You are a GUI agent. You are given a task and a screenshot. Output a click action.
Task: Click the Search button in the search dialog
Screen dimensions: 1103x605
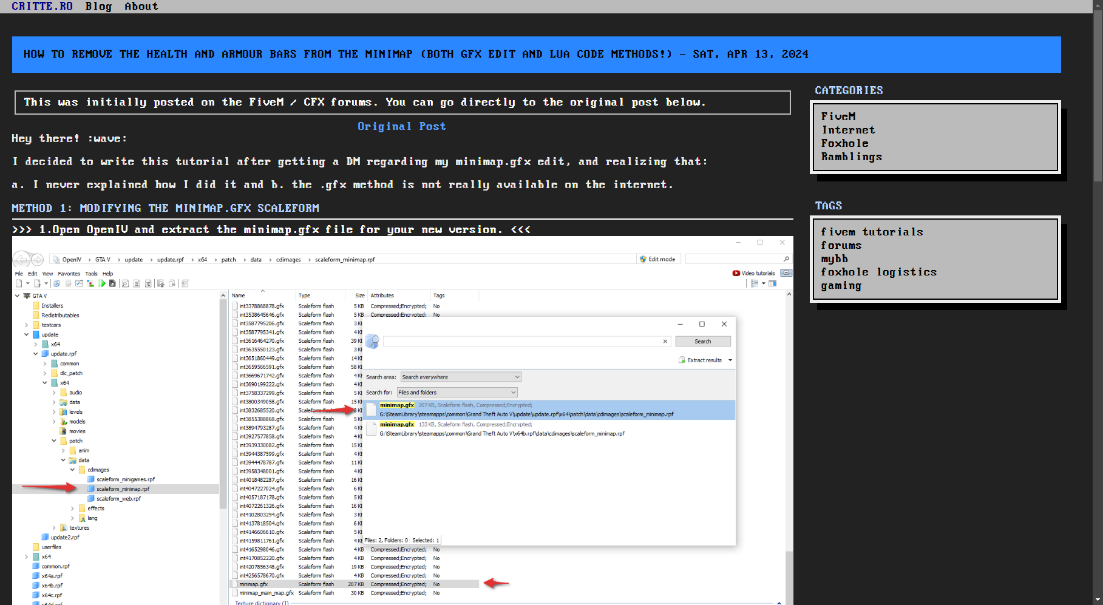703,341
